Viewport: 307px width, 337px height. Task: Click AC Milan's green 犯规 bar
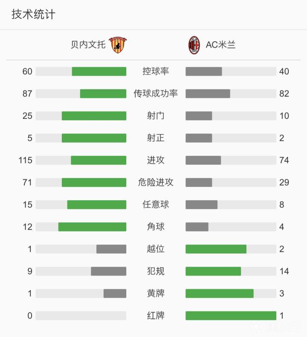pos(213,271)
